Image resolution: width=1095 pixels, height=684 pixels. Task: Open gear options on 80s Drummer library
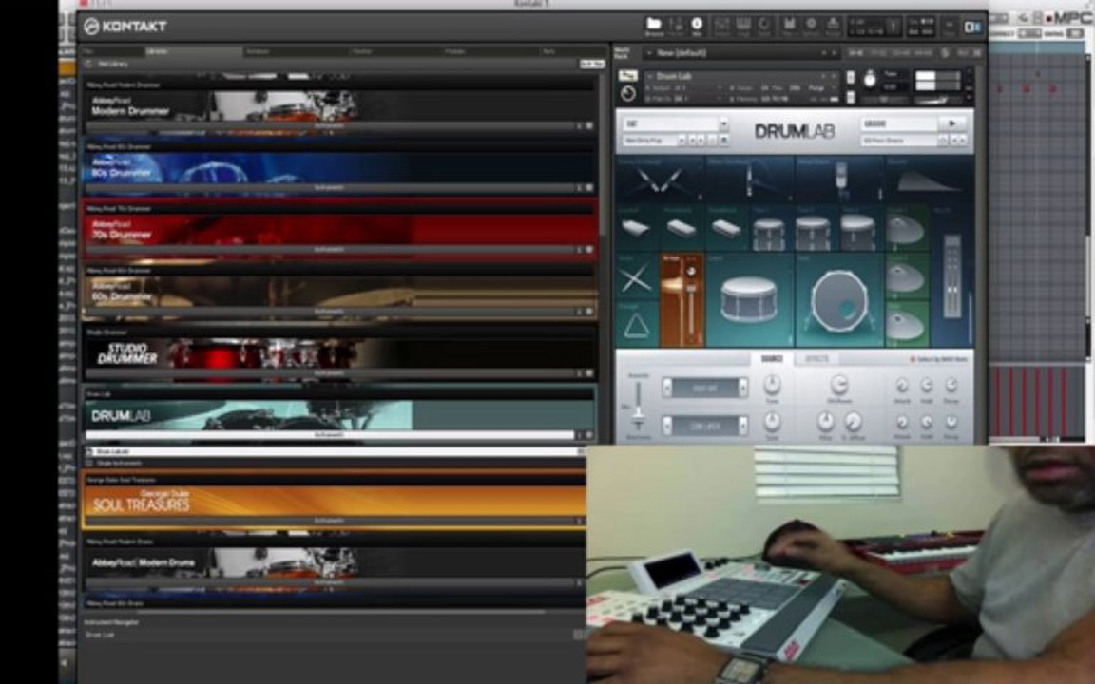(x=588, y=188)
